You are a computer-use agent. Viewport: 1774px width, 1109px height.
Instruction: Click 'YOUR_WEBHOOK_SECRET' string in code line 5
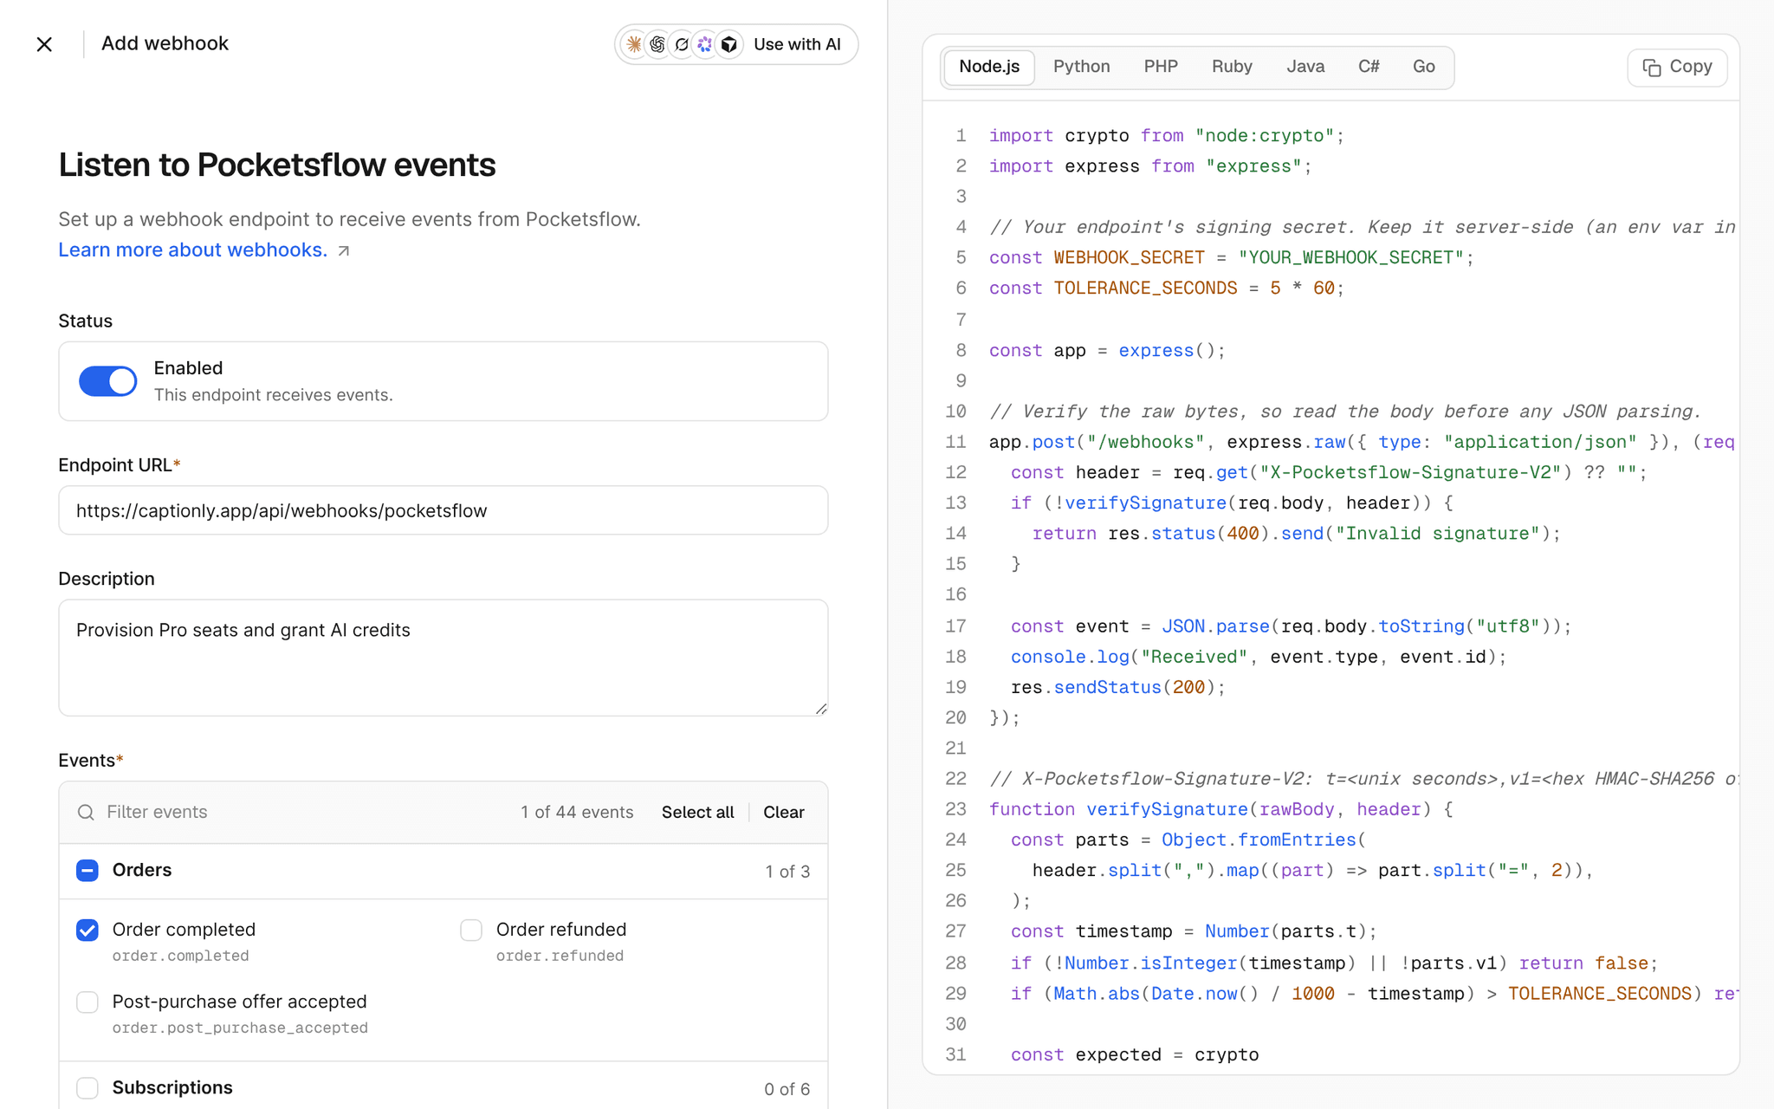pyautogui.click(x=1350, y=258)
